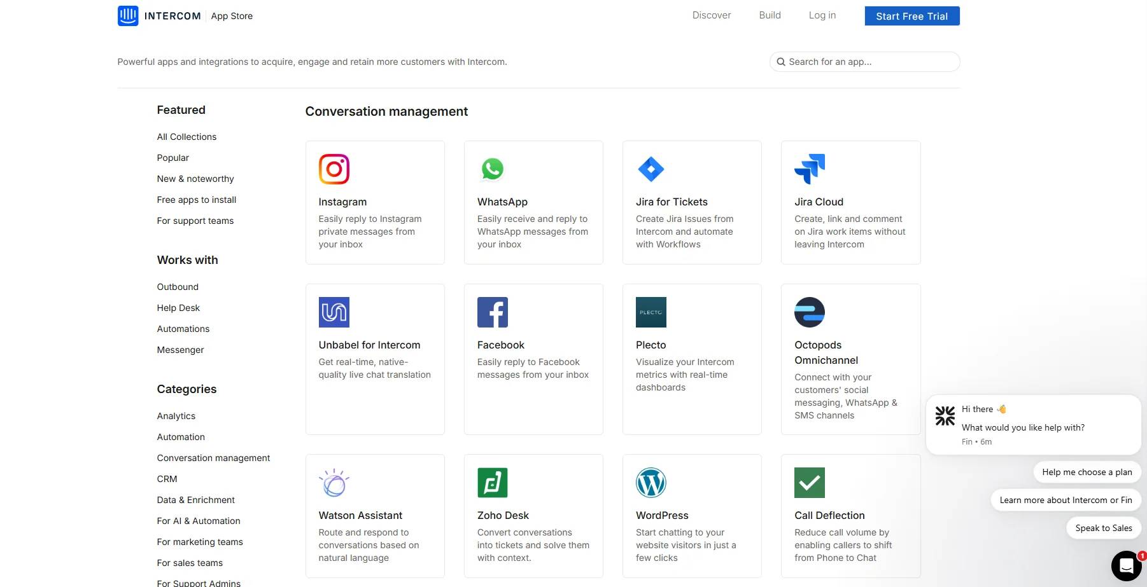1147x587 pixels.
Task: Open the WhatsApp app icon
Action: point(493,169)
